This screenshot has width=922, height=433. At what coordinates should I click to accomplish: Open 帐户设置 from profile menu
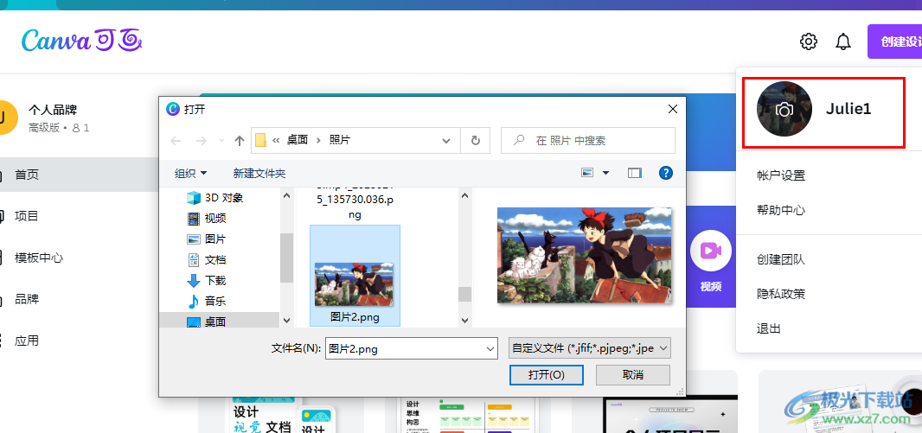point(781,175)
